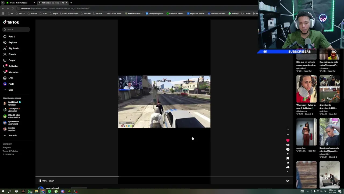This screenshot has height=194, width=344.
Task: Open the comments icon
Action: [288, 149]
